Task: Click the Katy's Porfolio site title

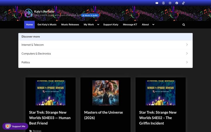Action: click(44, 11)
